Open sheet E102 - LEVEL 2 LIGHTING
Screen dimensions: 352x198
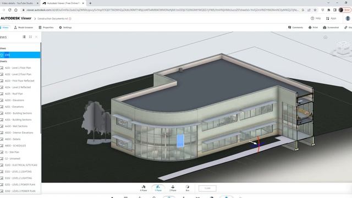pos(18,178)
